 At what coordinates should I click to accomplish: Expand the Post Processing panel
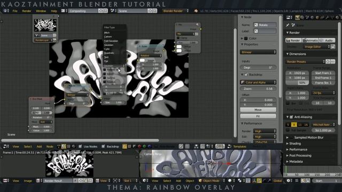click(x=287, y=156)
